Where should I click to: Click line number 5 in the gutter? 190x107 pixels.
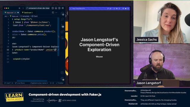8,32
